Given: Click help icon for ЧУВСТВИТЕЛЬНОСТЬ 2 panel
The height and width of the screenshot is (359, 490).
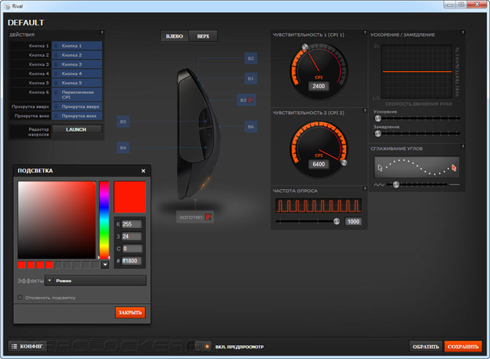Looking at the screenshot, I should tap(364, 110).
